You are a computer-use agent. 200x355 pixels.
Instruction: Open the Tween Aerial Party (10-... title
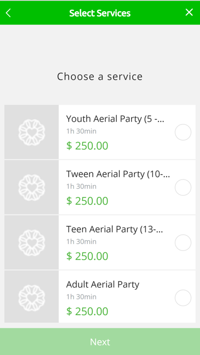click(118, 174)
